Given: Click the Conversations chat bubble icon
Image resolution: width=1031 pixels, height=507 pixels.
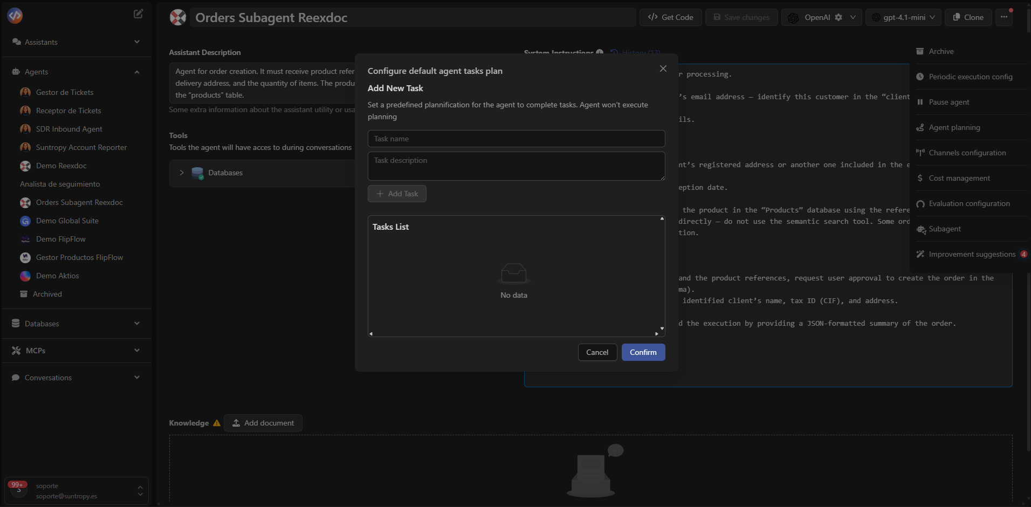Looking at the screenshot, I should [16, 378].
